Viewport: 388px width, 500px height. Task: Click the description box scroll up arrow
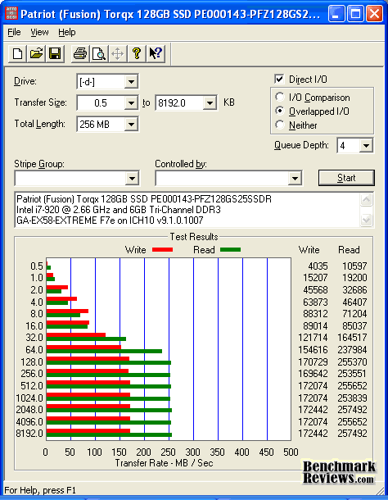[x=367, y=200]
